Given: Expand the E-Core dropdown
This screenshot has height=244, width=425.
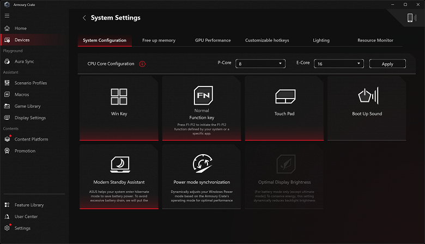Looking at the screenshot, I should (x=339, y=64).
